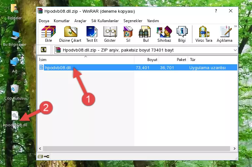The height and width of the screenshot is (167, 252).
Task: Click the archive path field text
Action: tap(118, 50)
